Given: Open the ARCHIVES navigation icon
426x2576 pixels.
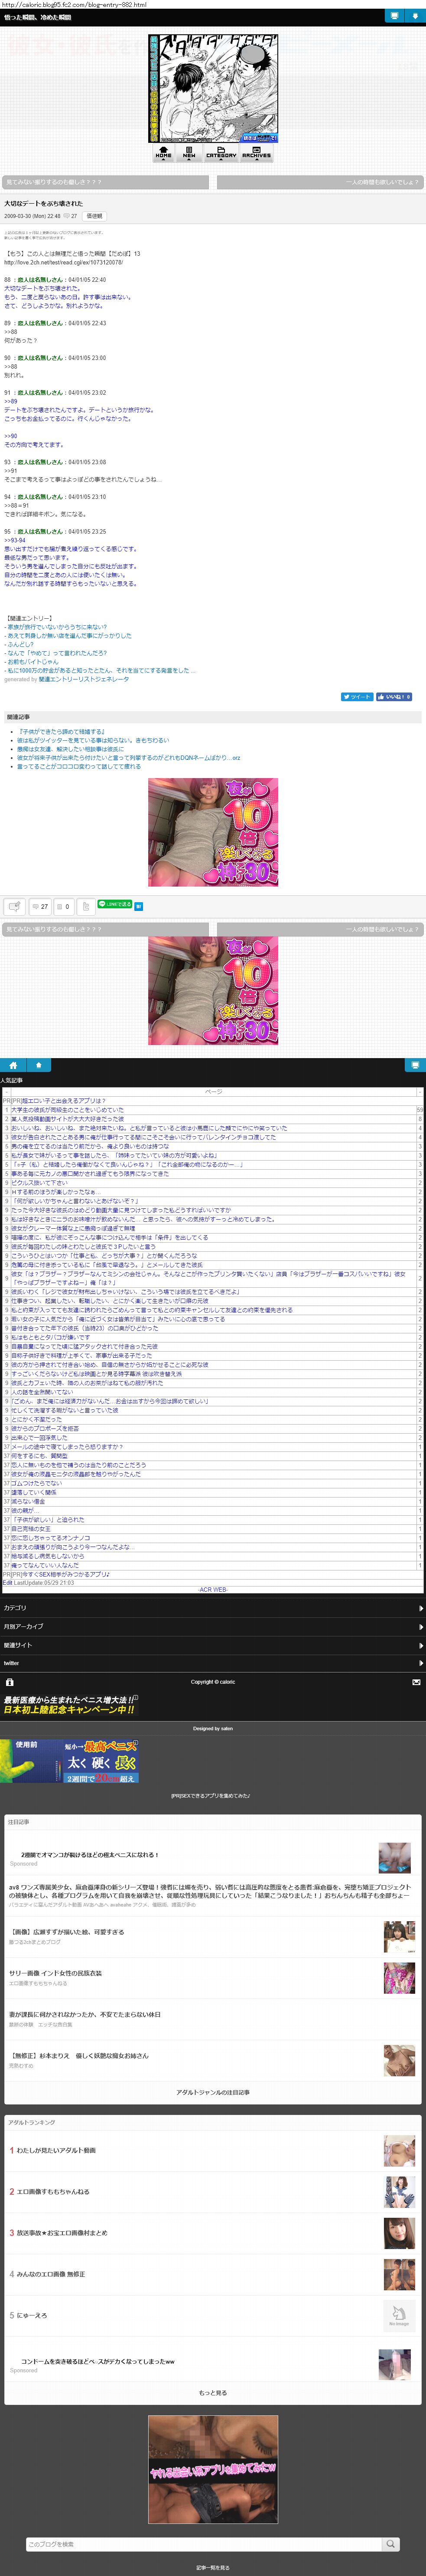Looking at the screenshot, I should tap(257, 153).
